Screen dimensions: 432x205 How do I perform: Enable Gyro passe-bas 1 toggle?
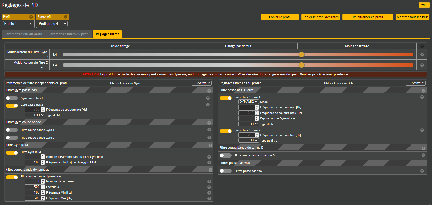12,98
